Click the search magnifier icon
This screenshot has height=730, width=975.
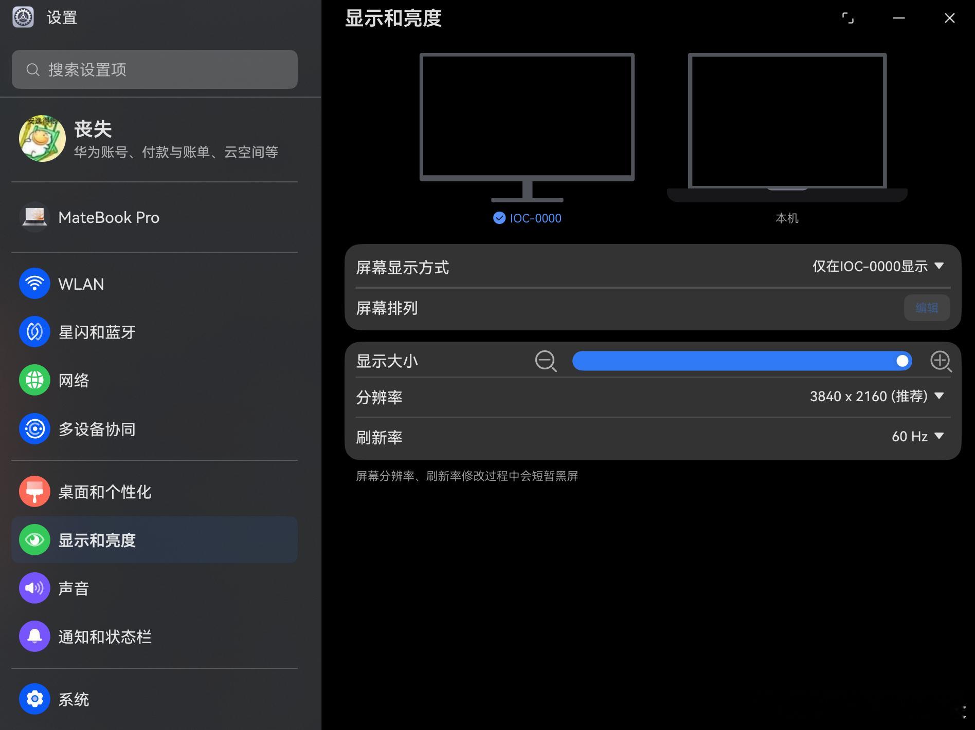[x=33, y=70]
